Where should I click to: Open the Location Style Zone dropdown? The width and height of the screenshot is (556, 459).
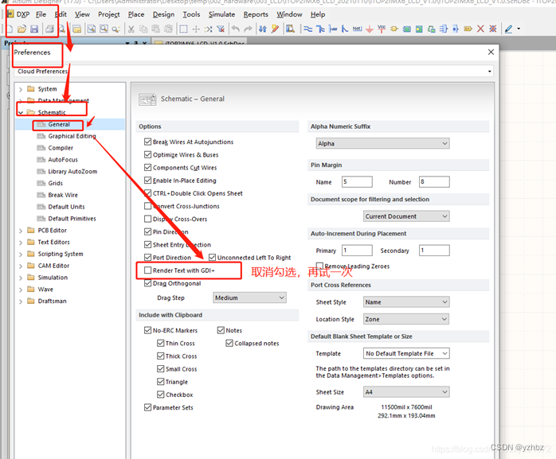click(406, 319)
